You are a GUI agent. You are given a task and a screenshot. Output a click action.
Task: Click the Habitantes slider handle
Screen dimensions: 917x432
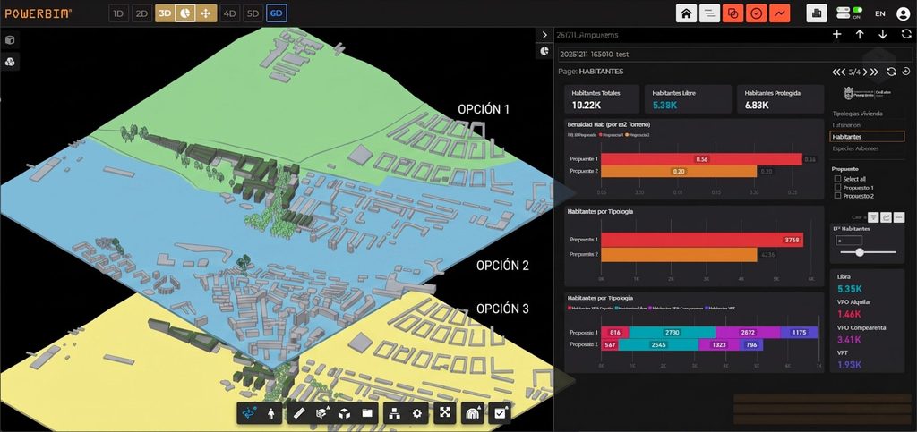[859, 252]
